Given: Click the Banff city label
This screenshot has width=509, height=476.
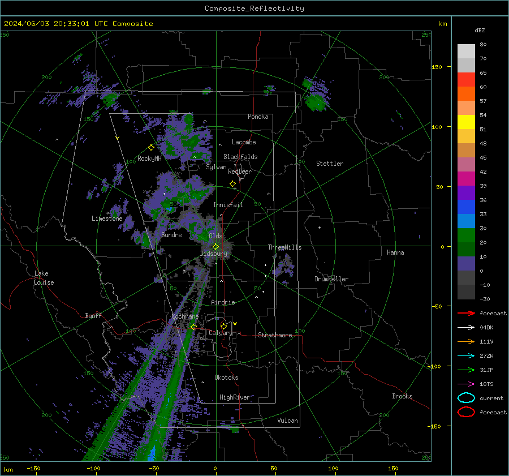Looking at the screenshot, I should tap(93, 316).
